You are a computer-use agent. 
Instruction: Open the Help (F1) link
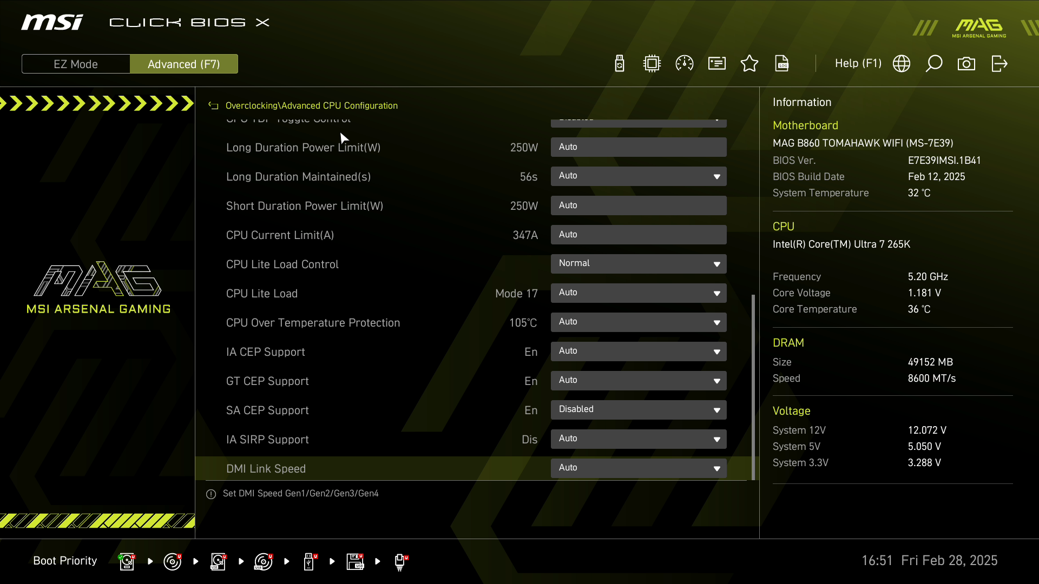point(858,63)
